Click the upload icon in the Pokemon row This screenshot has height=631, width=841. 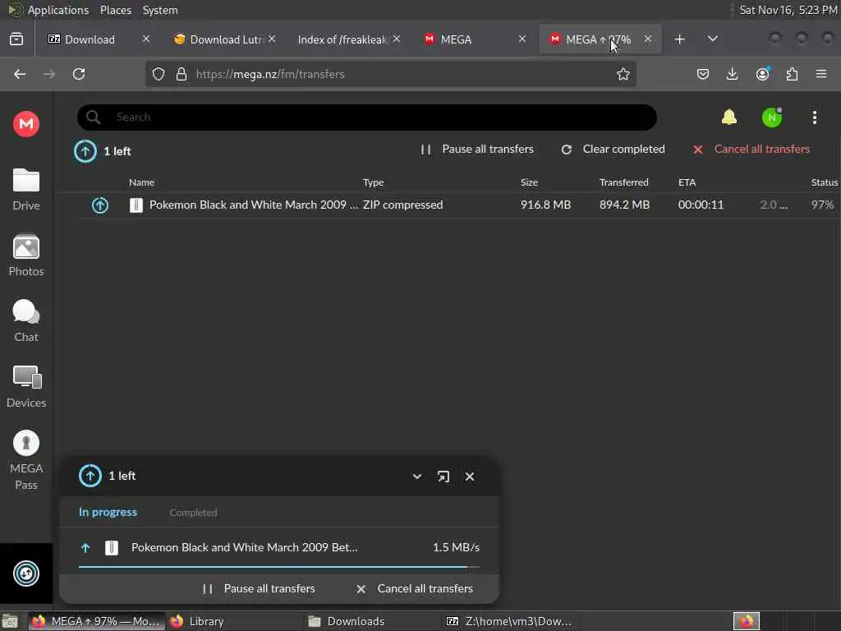(x=99, y=205)
